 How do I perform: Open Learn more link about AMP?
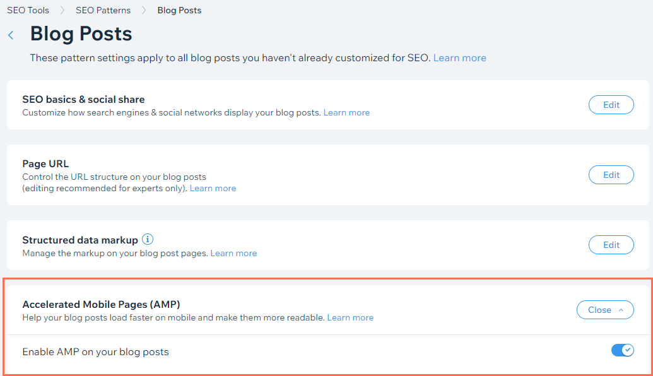350,317
